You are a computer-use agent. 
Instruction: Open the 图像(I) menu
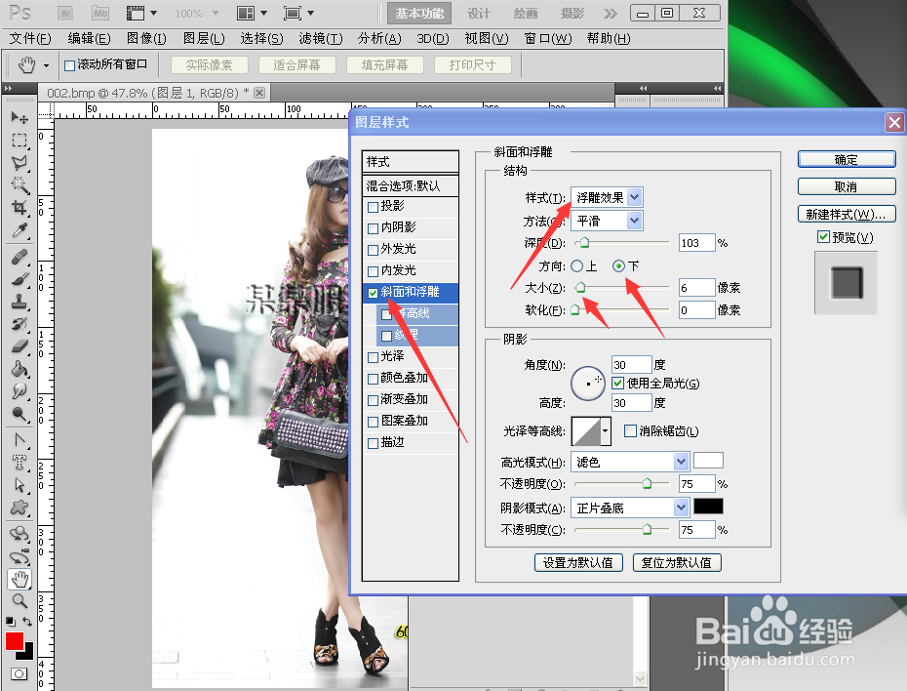[x=146, y=39]
